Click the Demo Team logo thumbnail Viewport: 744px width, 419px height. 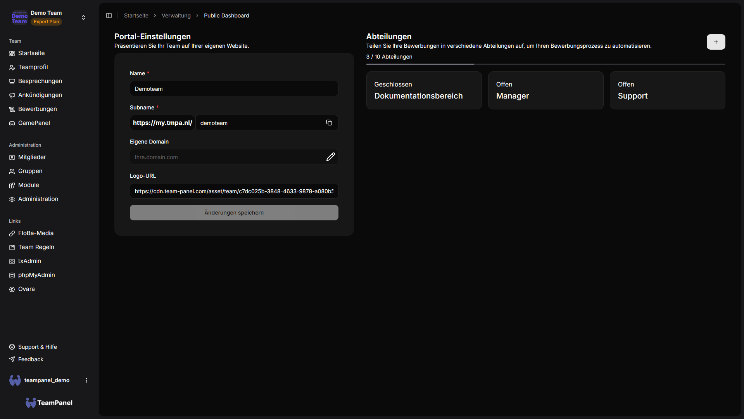(19, 17)
